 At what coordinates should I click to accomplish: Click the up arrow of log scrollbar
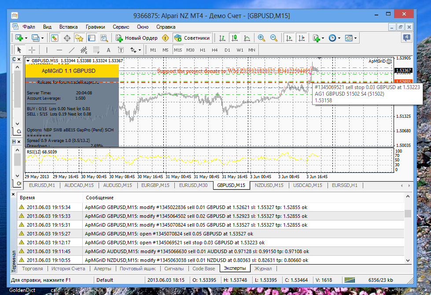(x=408, y=196)
